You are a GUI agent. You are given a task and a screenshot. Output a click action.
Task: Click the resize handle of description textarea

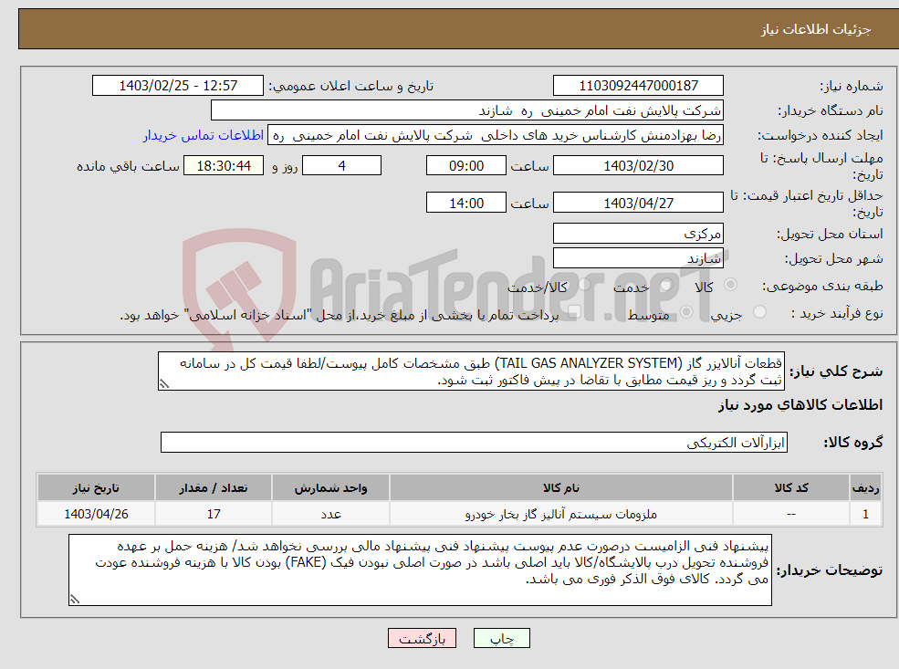coord(164,384)
